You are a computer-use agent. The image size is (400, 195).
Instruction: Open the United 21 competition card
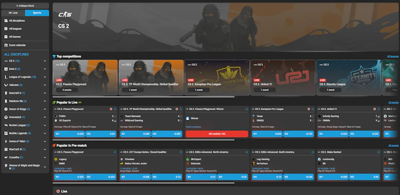[283, 77]
